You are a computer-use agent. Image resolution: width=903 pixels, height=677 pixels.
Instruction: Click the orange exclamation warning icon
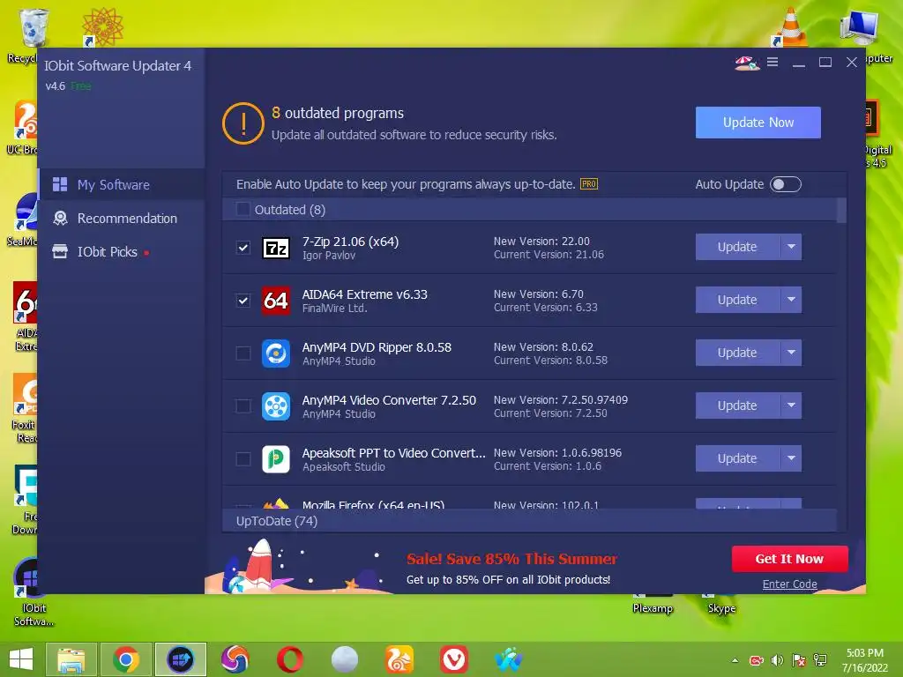tap(243, 123)
